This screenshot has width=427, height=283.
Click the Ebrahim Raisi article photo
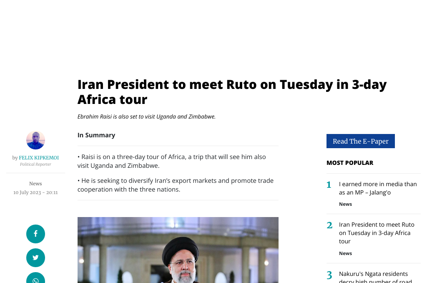coord(178,250)
